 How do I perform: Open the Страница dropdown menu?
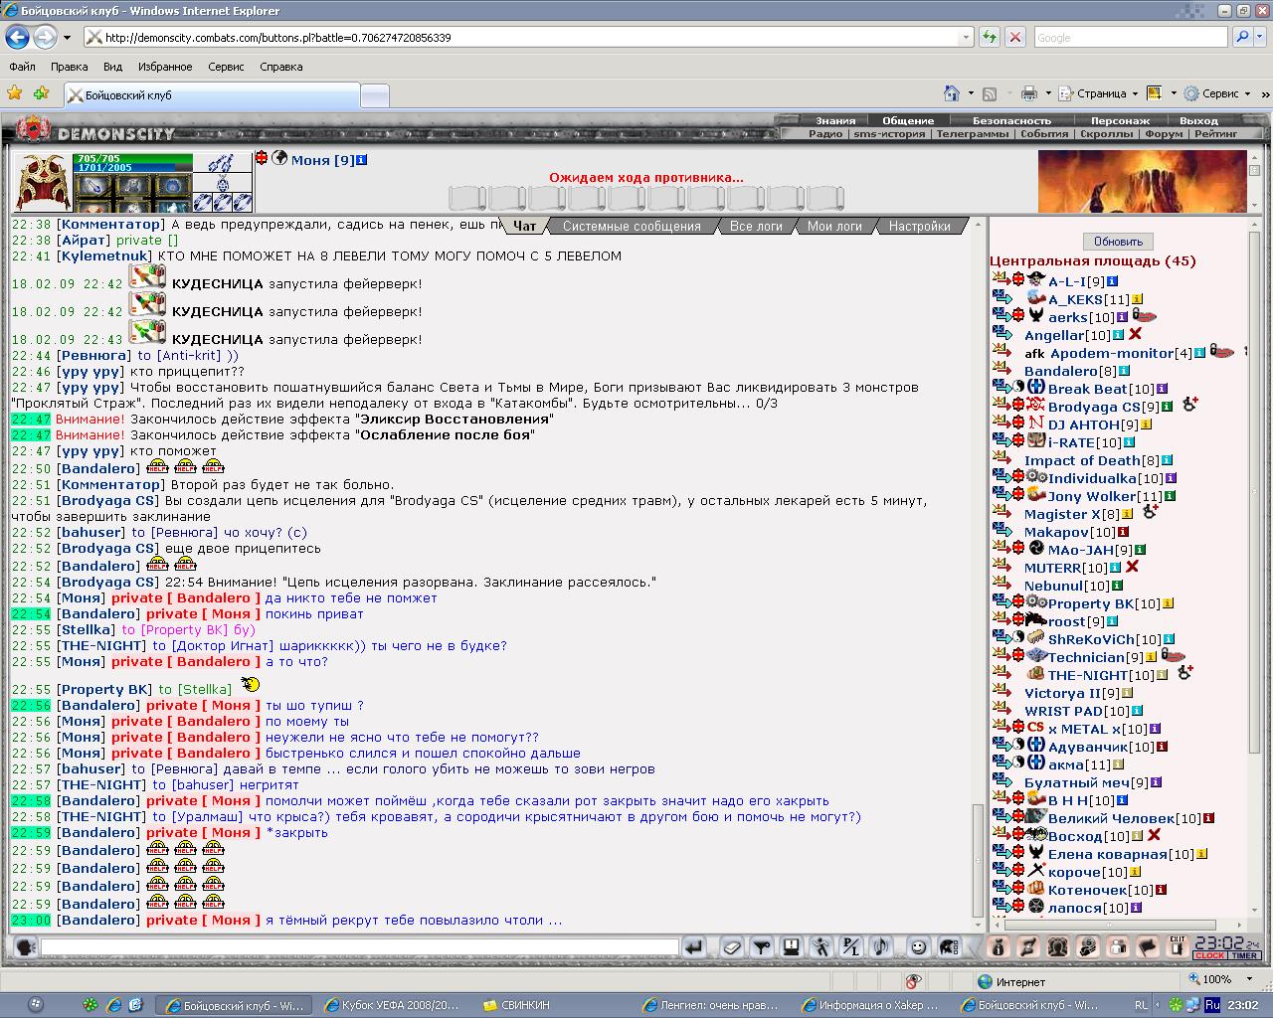(1099, 93)
